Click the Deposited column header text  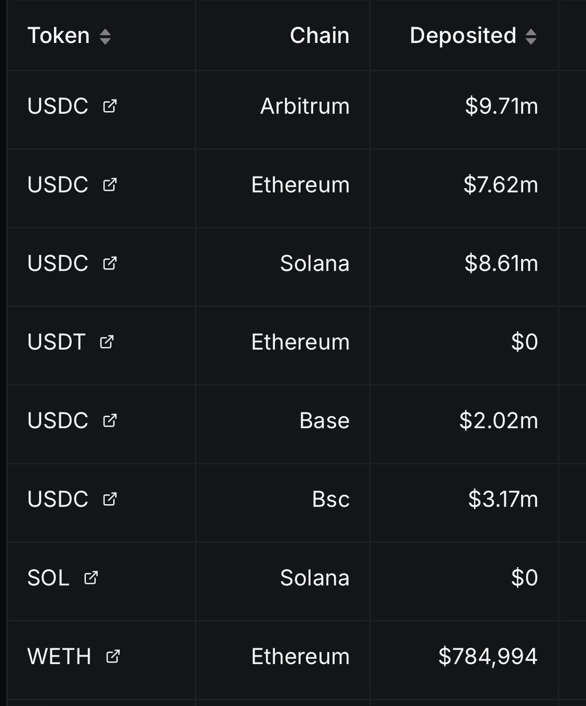(463, 36)
